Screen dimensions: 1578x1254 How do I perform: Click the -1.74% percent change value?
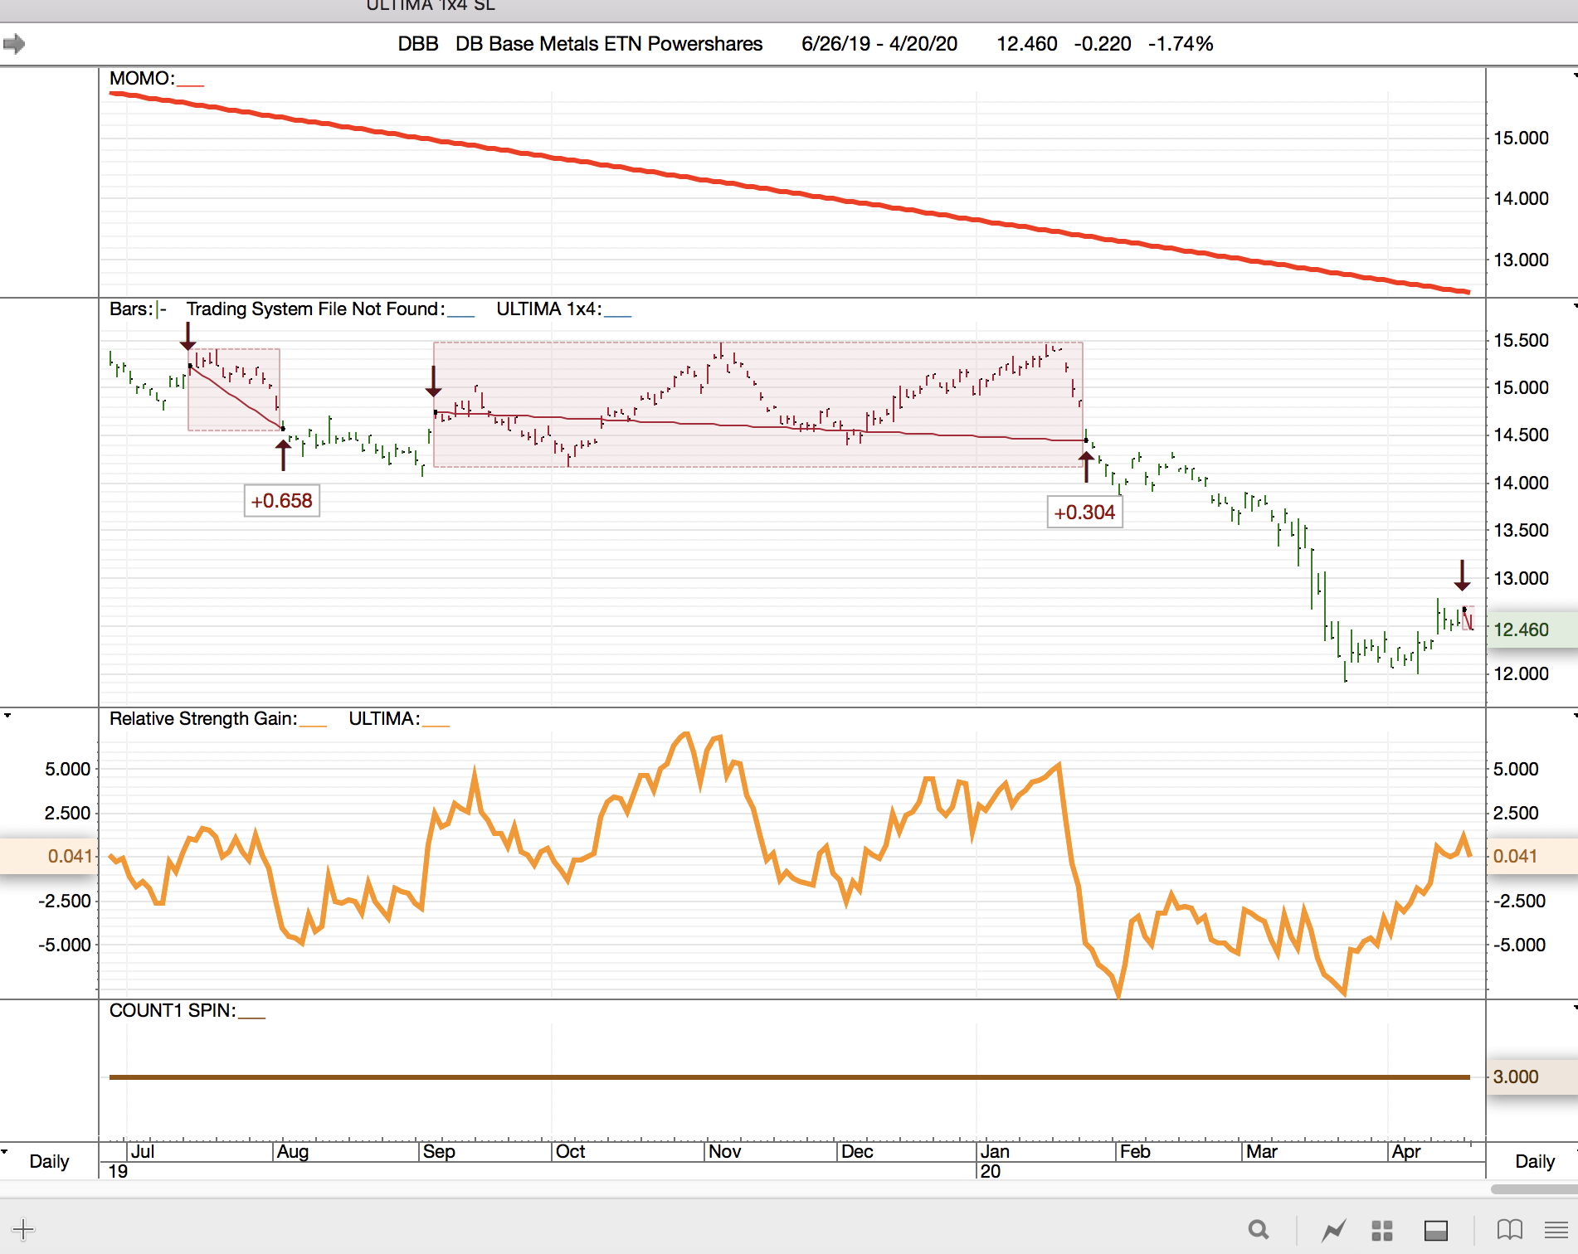click(1181, 44)
